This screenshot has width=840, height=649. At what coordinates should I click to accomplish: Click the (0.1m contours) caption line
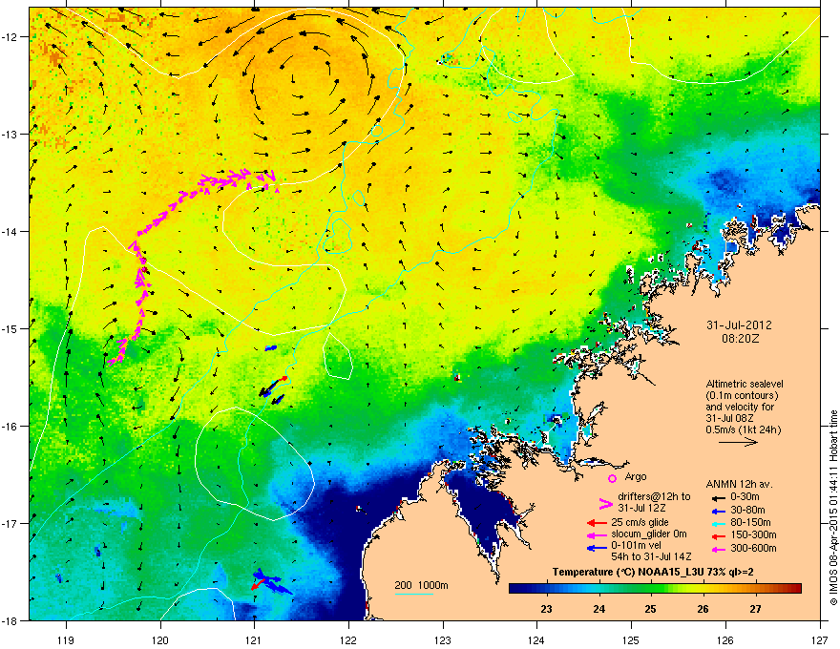click(x=742, y=396)
